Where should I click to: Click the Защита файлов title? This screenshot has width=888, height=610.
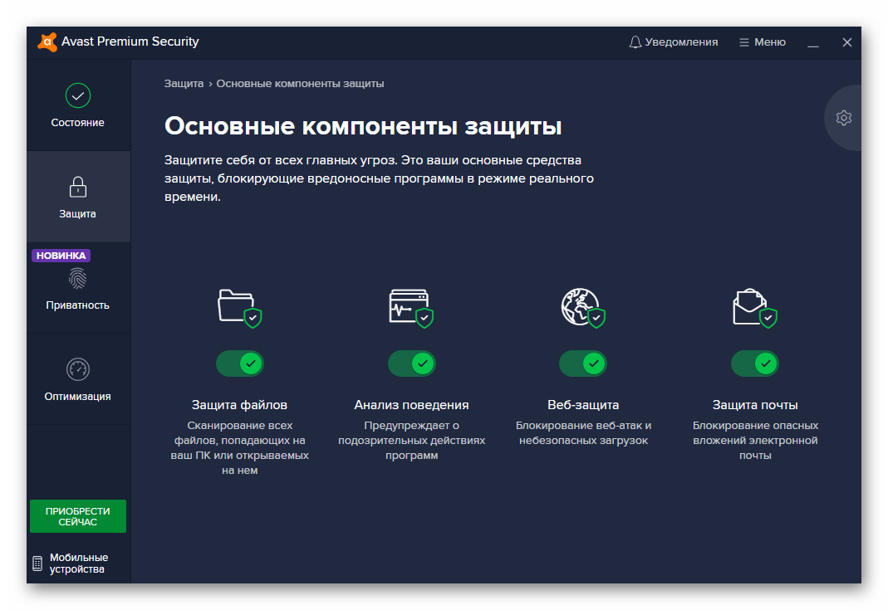tap(239, 405)
